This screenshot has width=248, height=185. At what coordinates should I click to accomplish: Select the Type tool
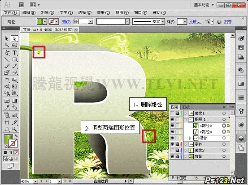pyautogui.click(x=14, y=53)
